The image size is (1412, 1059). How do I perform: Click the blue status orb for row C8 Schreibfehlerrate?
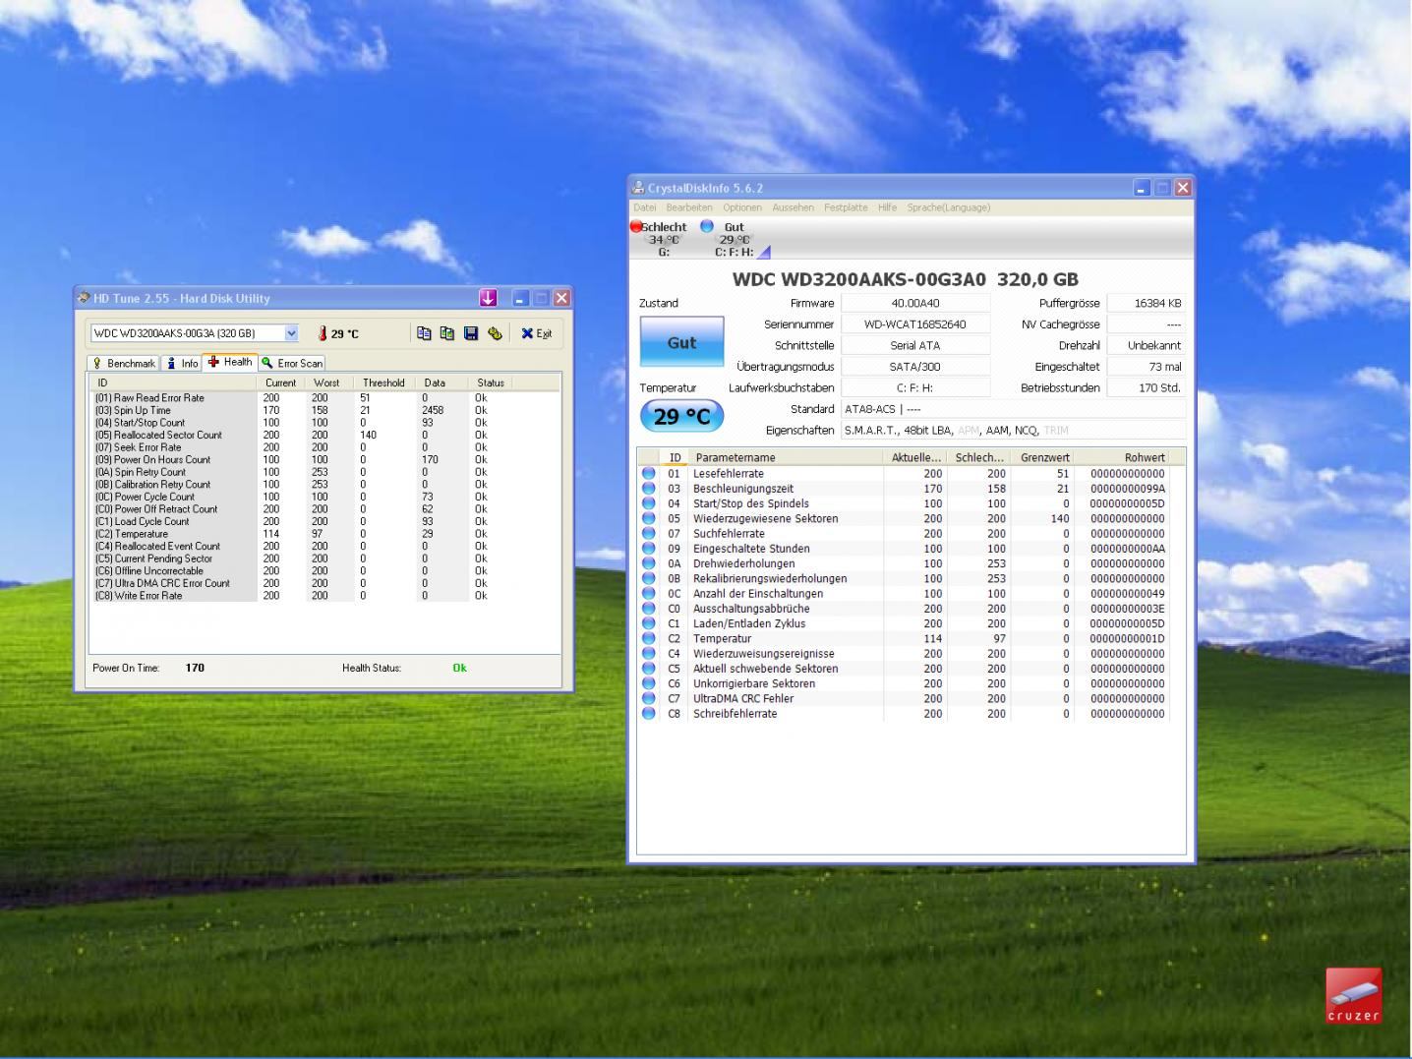[649, 714]
